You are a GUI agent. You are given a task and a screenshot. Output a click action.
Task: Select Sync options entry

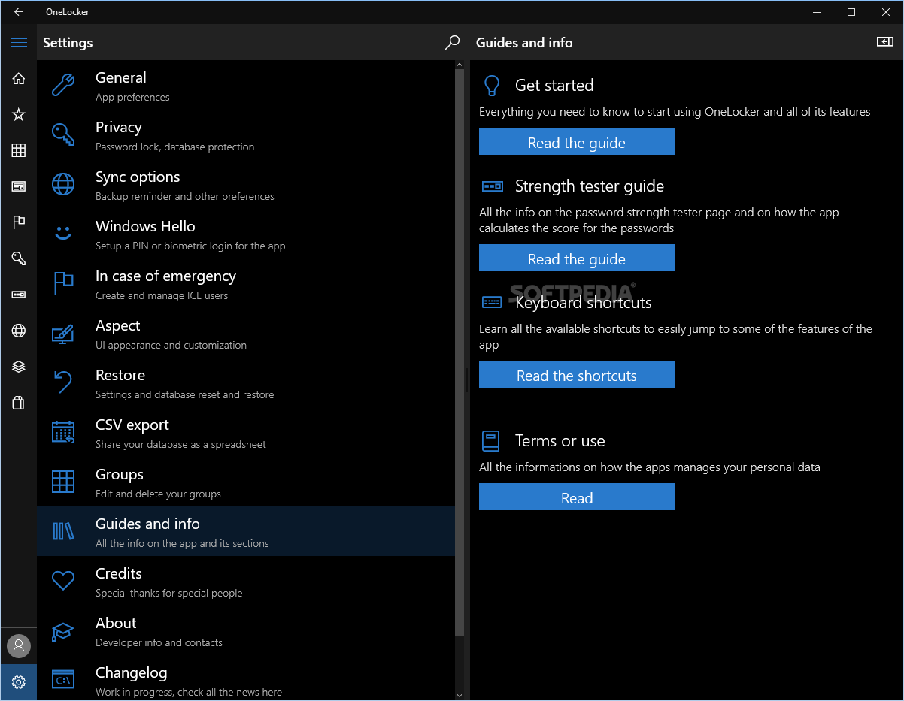tap(246, 184)
